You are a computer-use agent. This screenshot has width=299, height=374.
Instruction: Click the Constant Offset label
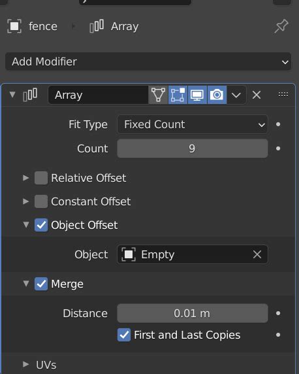pos(91,201)
